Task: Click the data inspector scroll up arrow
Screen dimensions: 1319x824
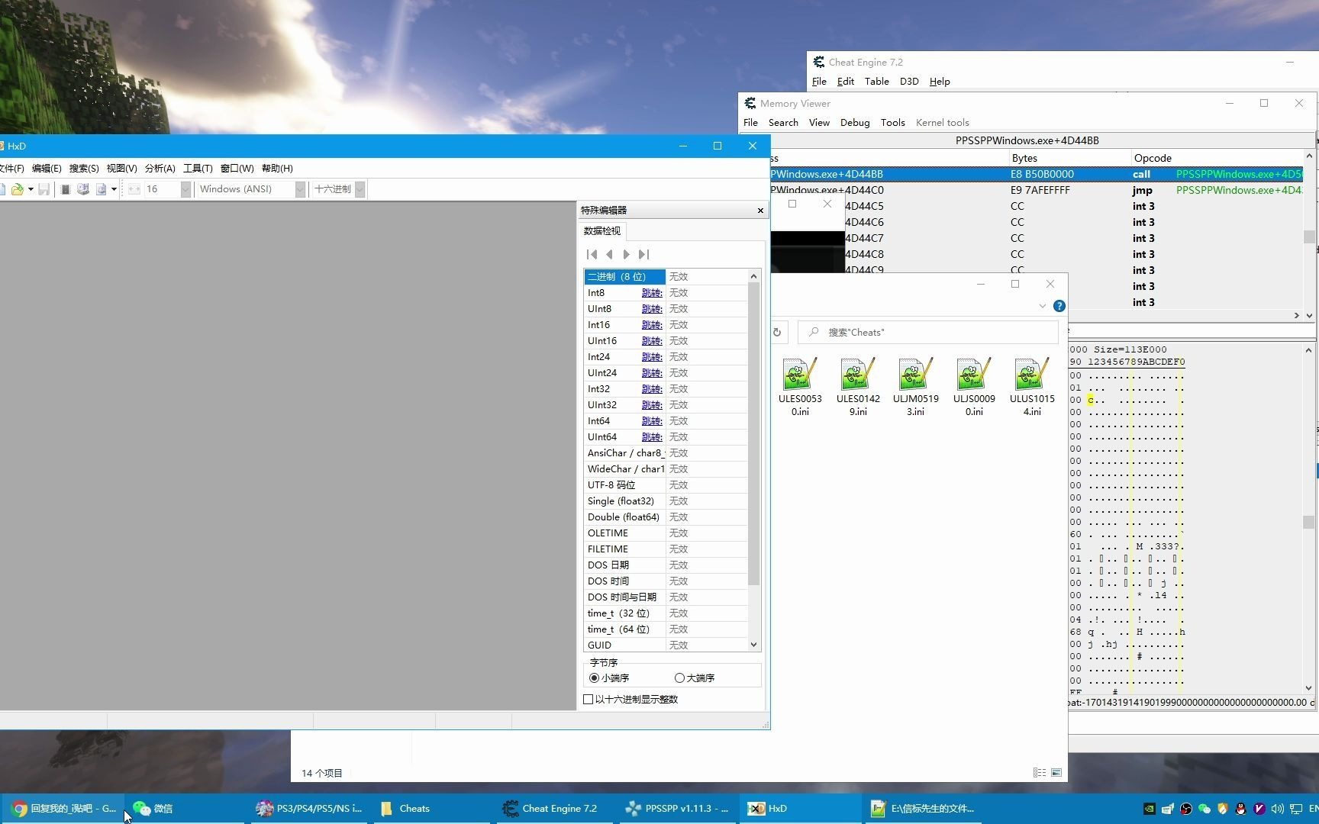Action: point(754,276)
